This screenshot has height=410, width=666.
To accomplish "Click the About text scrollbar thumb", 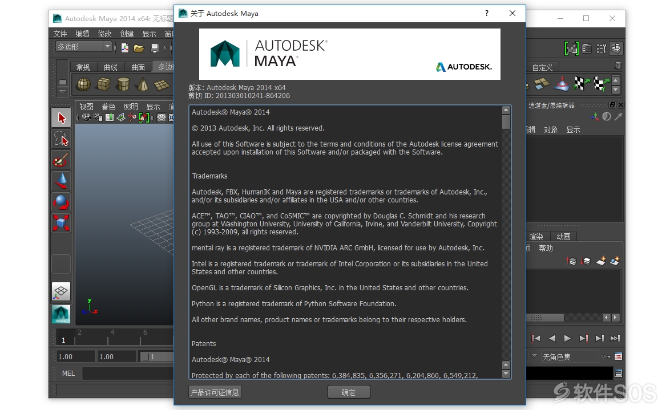I will 506,122.
